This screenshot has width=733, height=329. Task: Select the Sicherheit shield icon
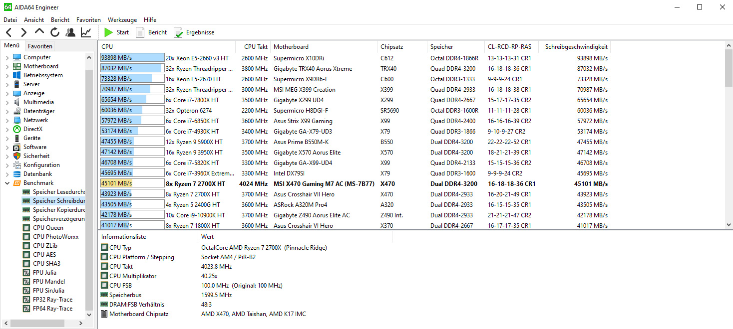(x=17, y=156)
